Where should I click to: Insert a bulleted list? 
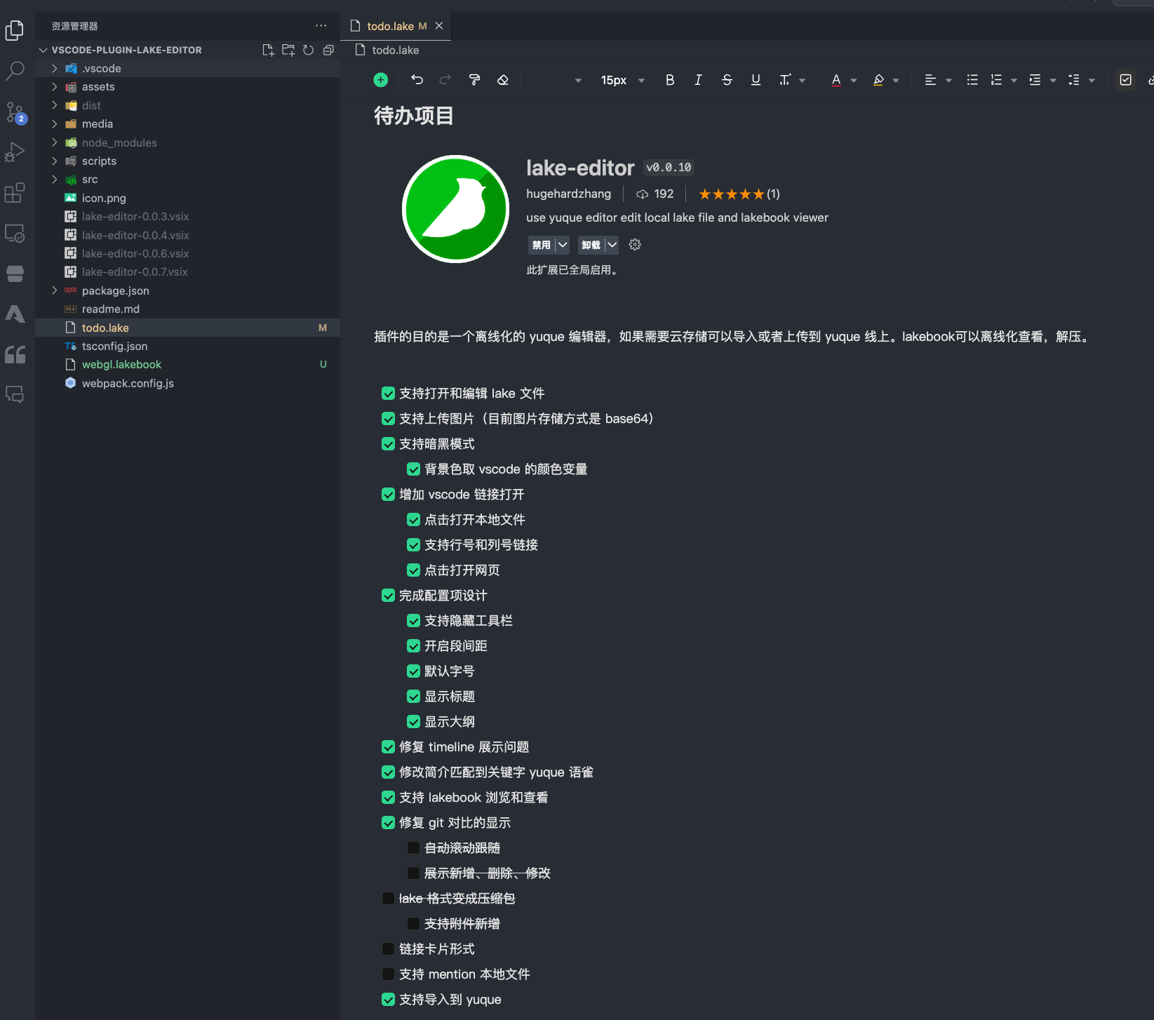tap(972, 80)
